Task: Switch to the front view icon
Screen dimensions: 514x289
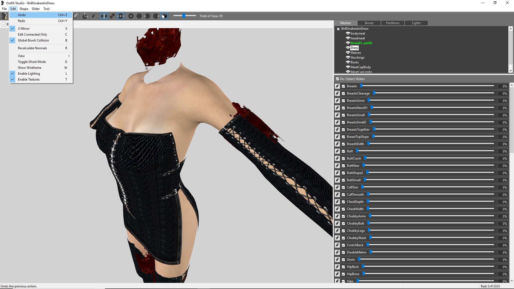Action: pyautogui.click(x=131, y=16)
